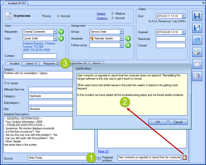Toggle the Potential problem checkbox
Image resolution: width=206 pixels, height=165 pixels.
[99, 158]
